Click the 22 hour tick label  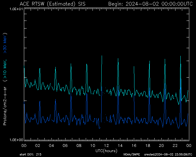(x=175, y=146)
